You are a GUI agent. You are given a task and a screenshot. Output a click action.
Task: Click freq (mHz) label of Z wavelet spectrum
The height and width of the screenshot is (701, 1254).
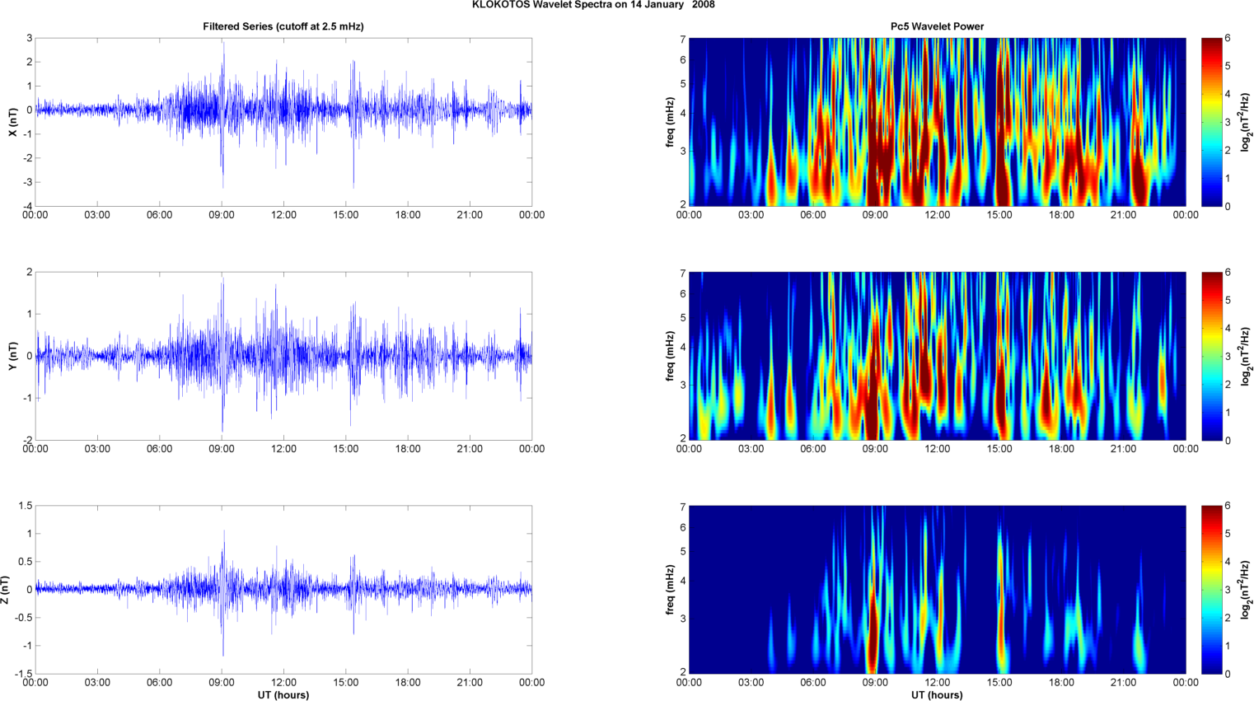point(671,590)
